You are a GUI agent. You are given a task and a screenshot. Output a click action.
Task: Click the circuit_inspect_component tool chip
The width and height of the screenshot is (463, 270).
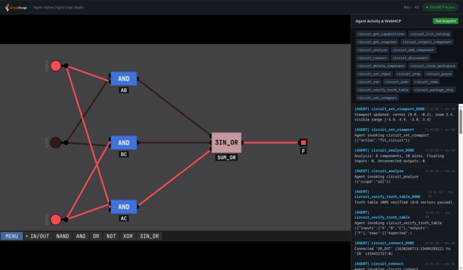click(427, 42)
